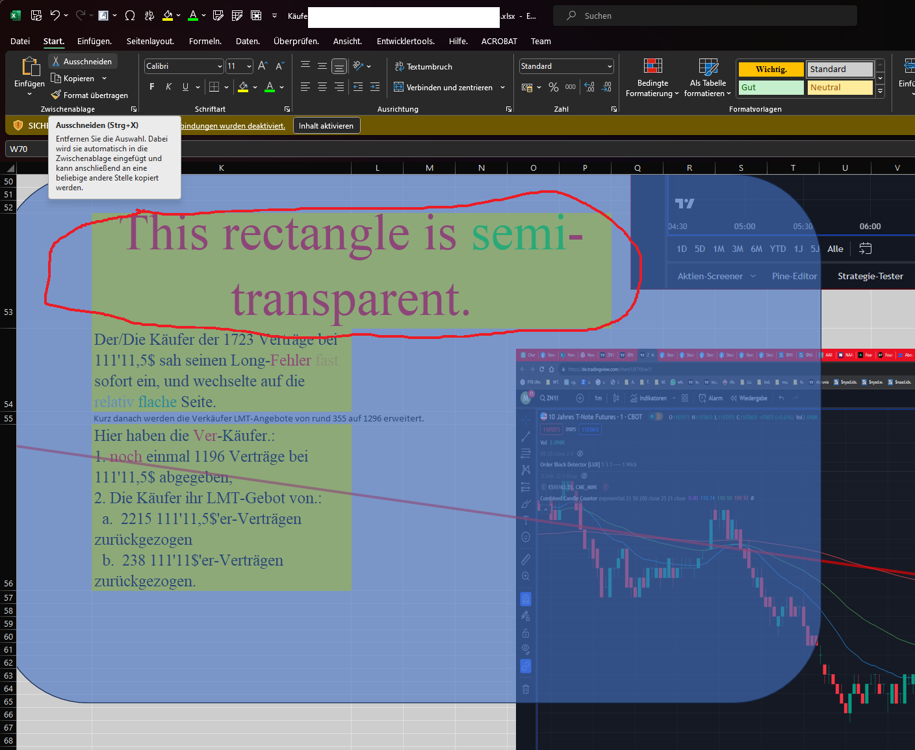Expand the Formatvorlagen gallery

click(x=881, y=92)
